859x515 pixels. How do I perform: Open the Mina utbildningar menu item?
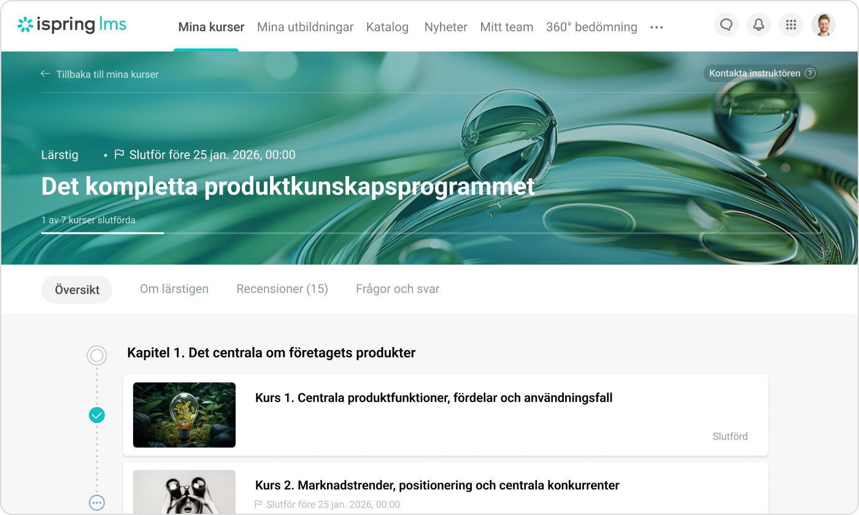[305, 27]
